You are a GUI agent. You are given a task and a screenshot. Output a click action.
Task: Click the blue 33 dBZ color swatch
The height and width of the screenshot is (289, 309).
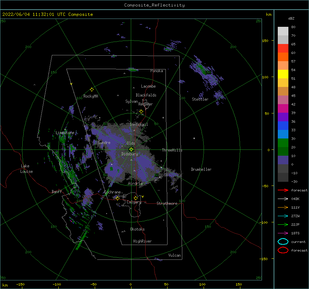tap(283, 126)
